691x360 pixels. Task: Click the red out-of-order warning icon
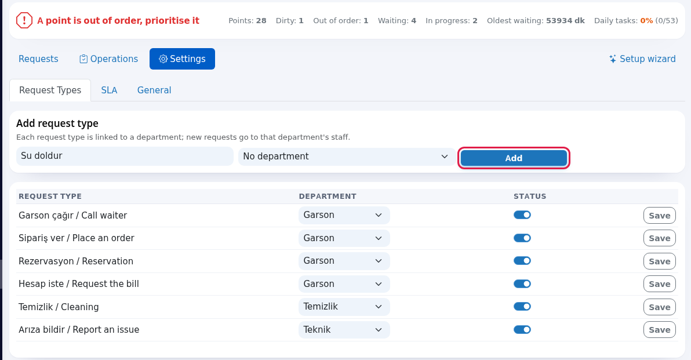pyautogui.click(x=24, y=20)
